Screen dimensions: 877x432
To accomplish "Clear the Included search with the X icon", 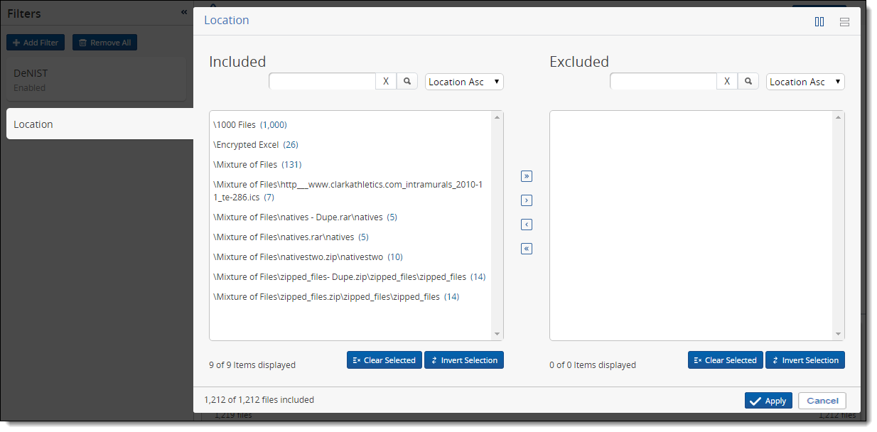I will (x=385, y=80).
